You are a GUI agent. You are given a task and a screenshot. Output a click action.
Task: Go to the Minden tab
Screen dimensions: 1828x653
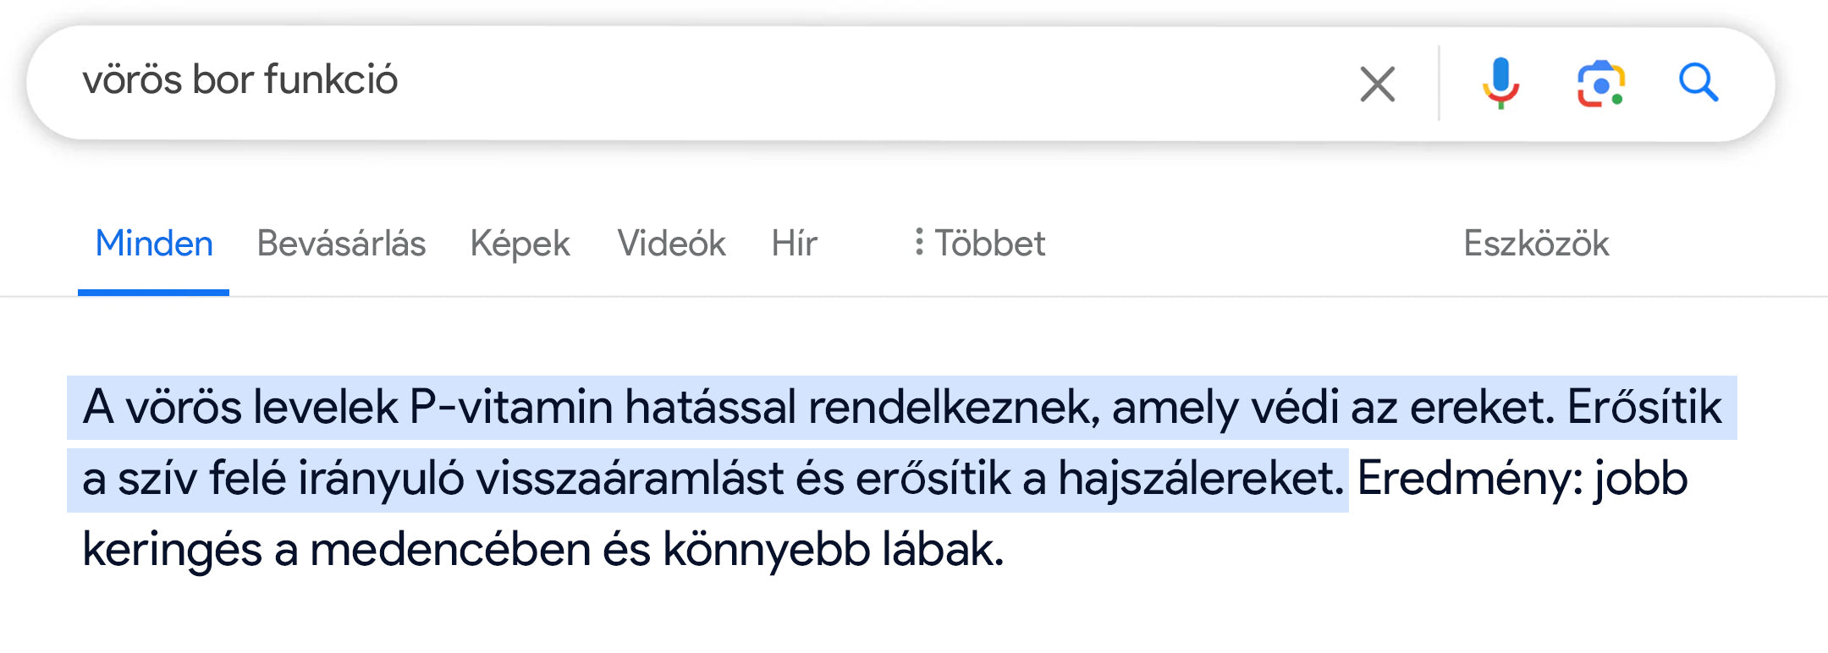click(x=154, y=244)
